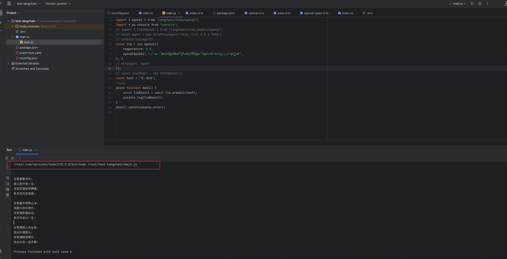Switch to the main.ts editor tab
507x259 pixels.
click(145, 13)
